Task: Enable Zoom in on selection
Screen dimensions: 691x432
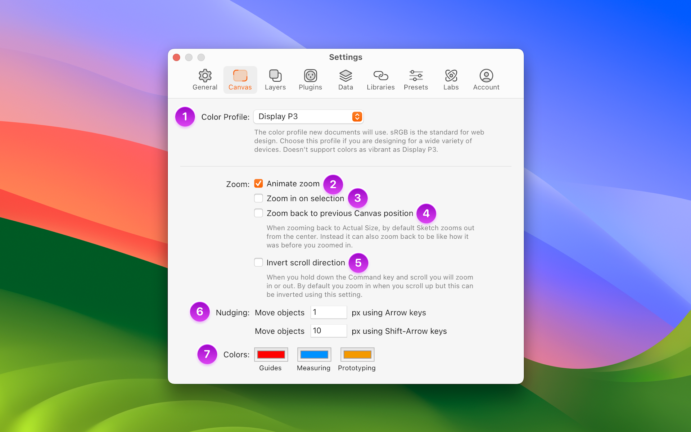Action: (x=259, y=198)
